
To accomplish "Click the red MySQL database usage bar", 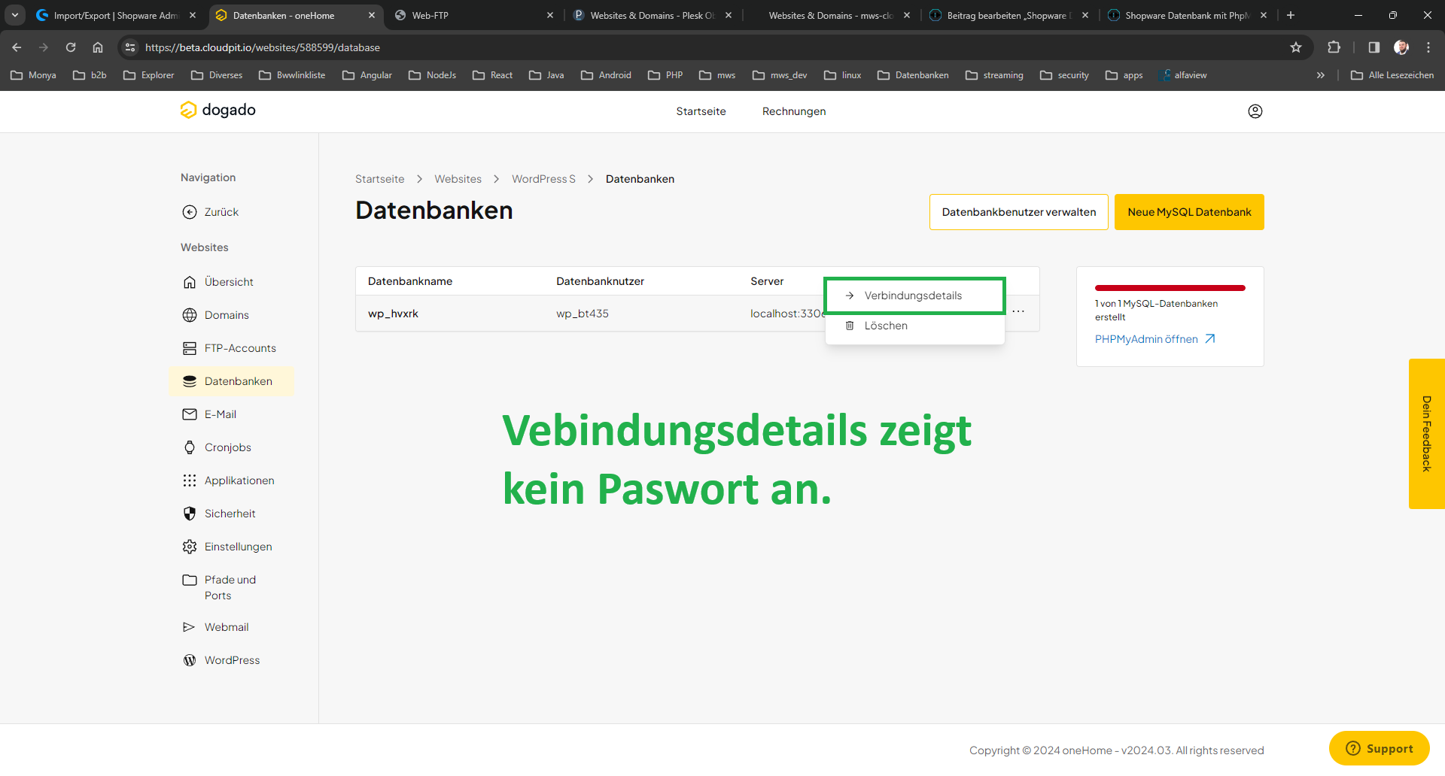I will click(1170, 288).
